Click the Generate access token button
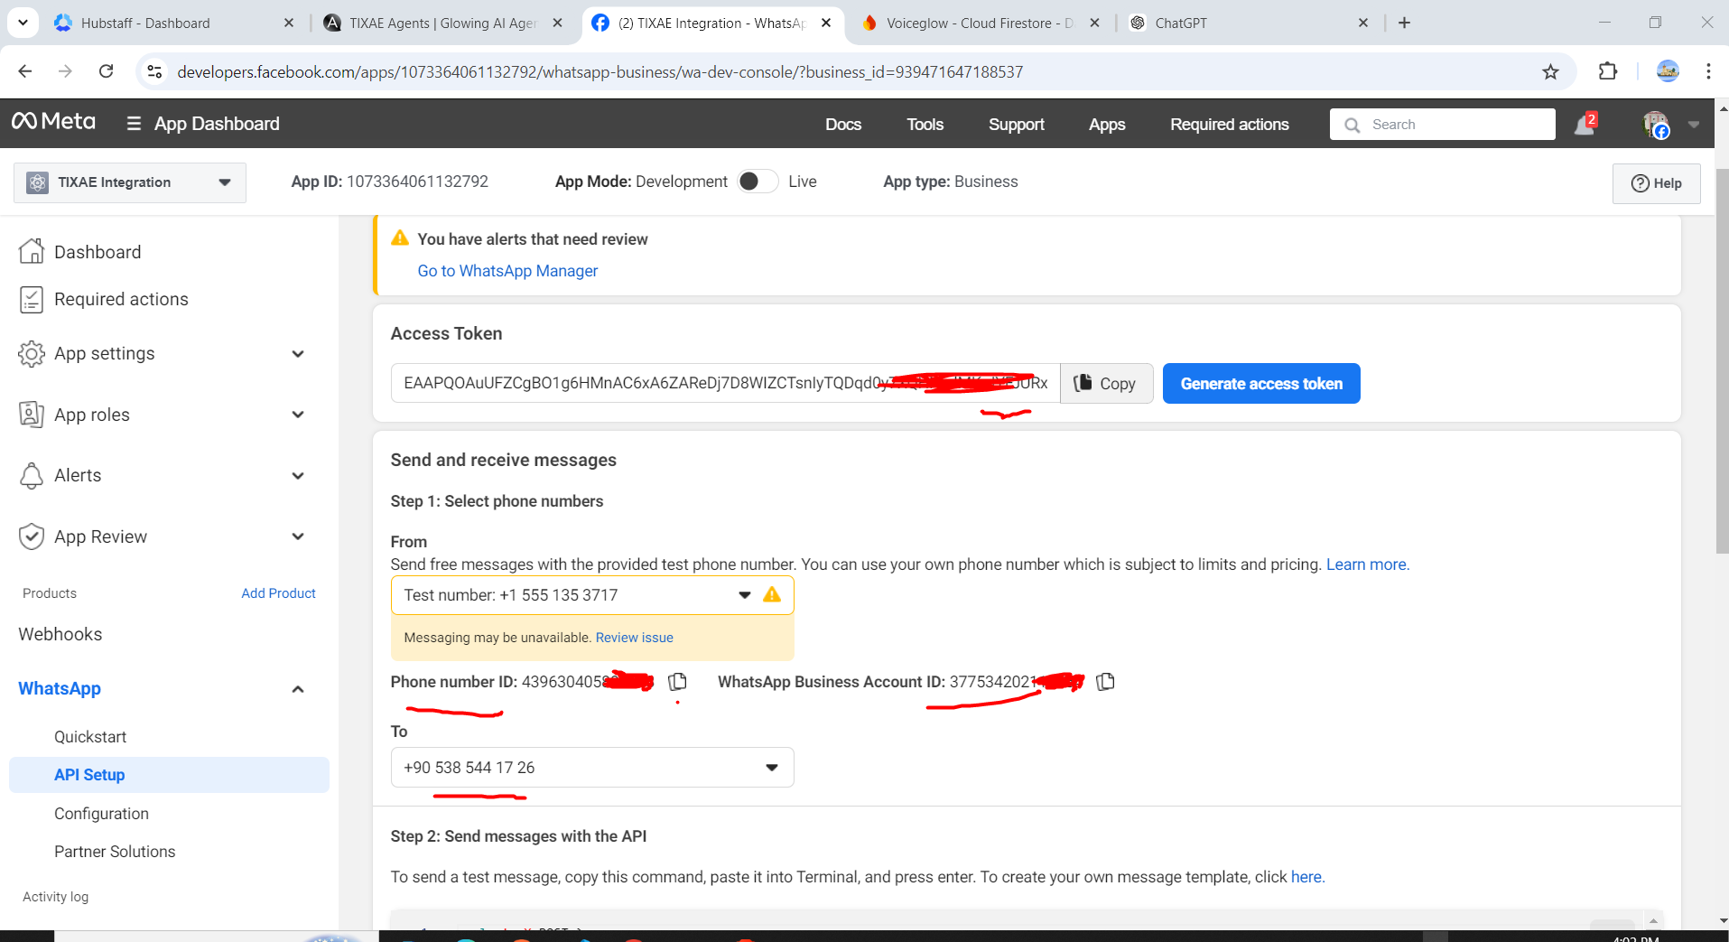The height and width of the screenshot is (942, 1729). pos(1260,383)
